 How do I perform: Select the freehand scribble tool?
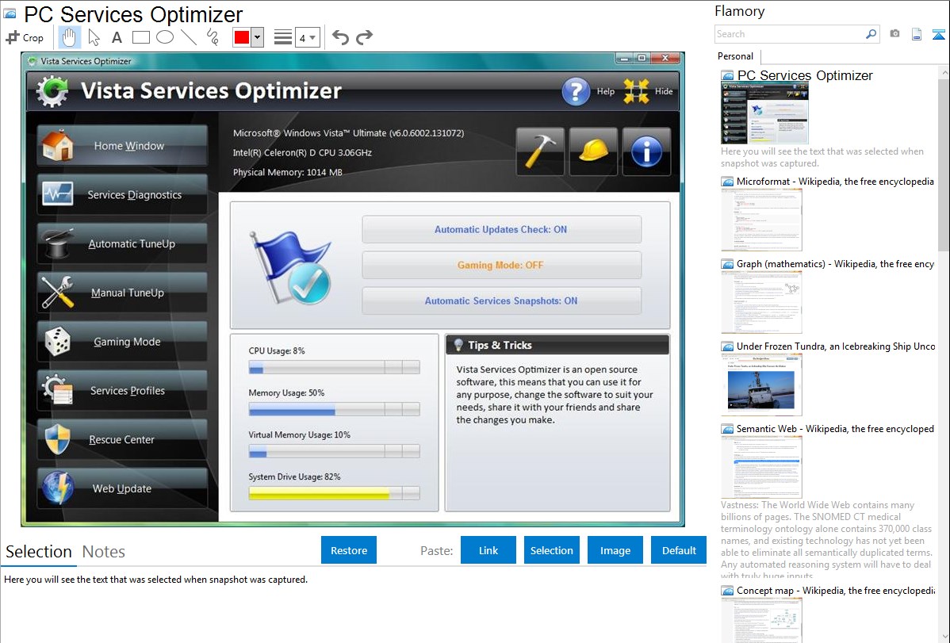click(213, 37)
